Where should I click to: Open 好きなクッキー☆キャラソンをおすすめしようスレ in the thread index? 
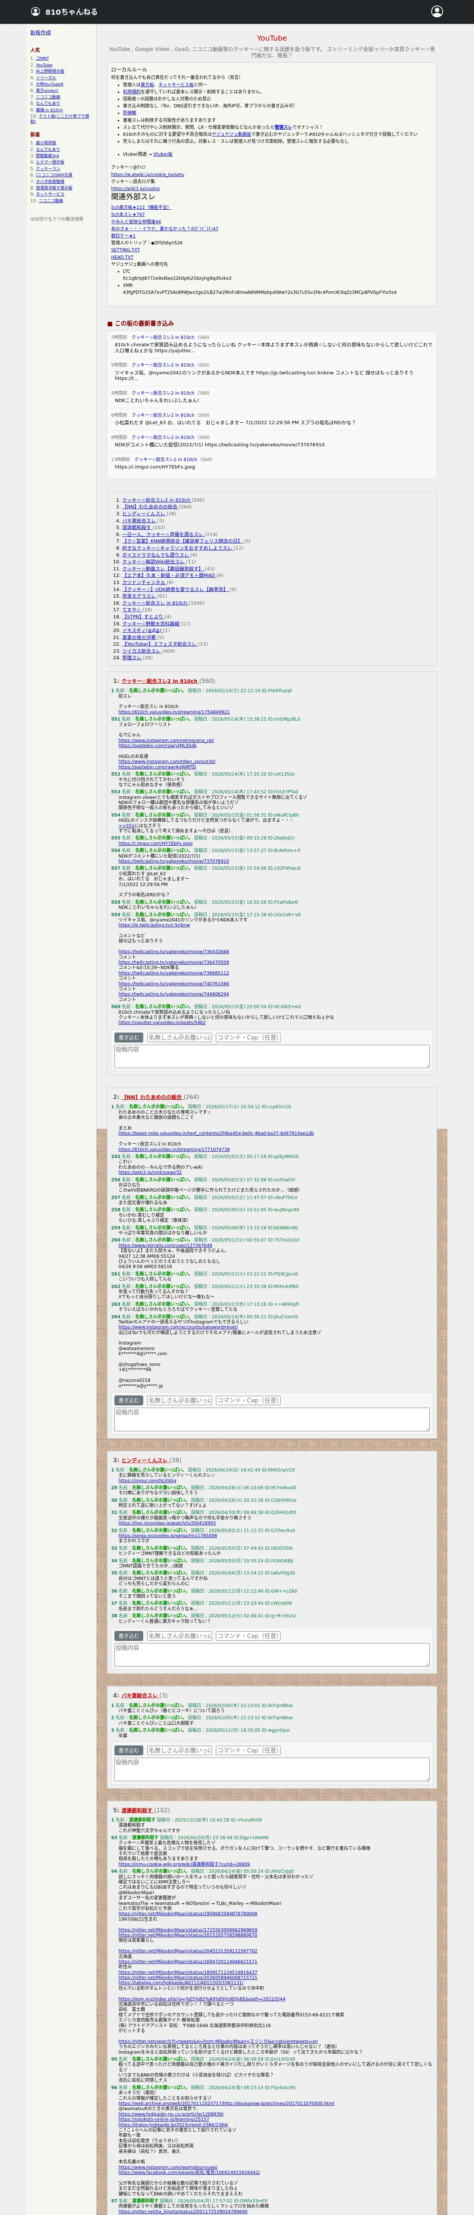177,548
